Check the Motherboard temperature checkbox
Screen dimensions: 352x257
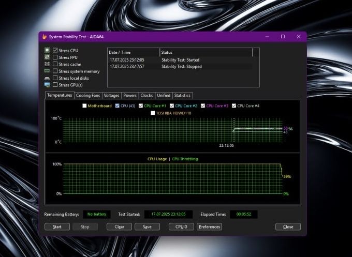(x=84, y=105)
